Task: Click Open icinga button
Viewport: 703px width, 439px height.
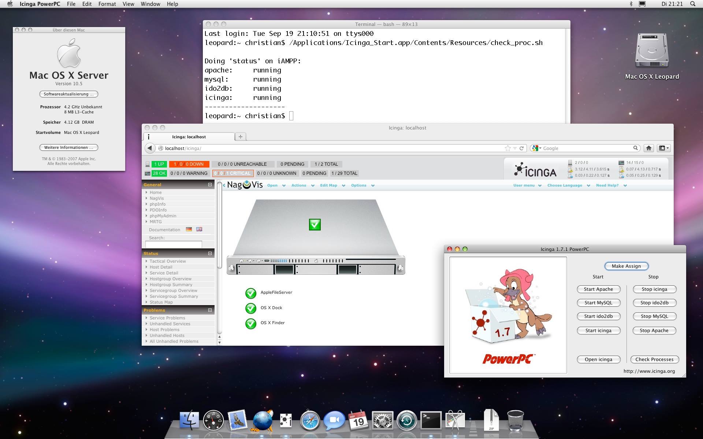Action: (x=598, y=359)
